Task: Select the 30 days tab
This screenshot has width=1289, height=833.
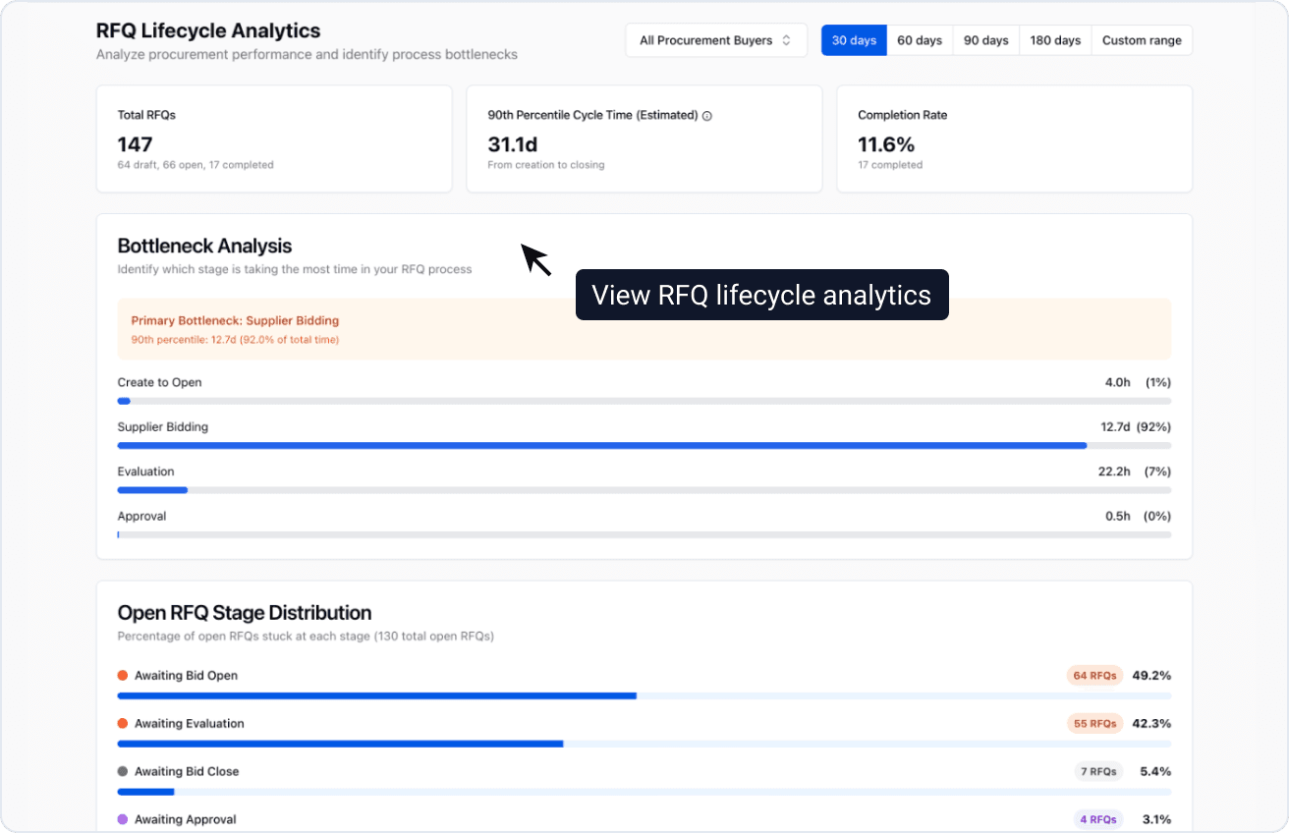Action: tap(853, 40)
